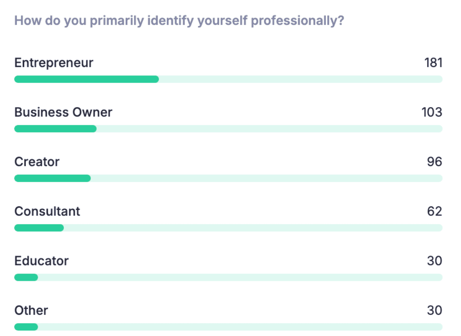Select the Entrepreneur option label
The width and height of the screenshot is (461, 336).
click(x=54, y=63)
